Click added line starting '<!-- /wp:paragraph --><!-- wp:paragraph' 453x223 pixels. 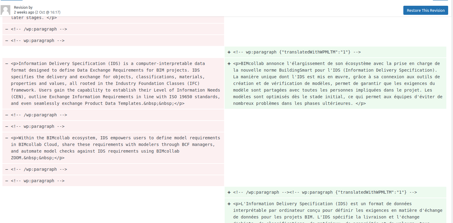[336, 192]
